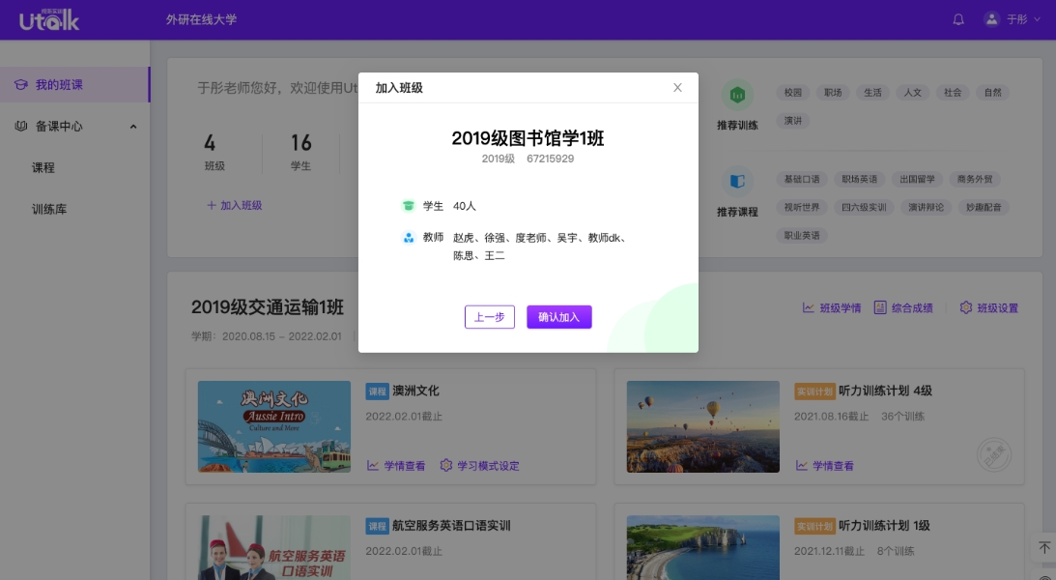Image resolution: width=1056 pixels, height=580 pixels.
Task: Expand the 于彤 account dropdown arrow
Action: coord(1038,19)
